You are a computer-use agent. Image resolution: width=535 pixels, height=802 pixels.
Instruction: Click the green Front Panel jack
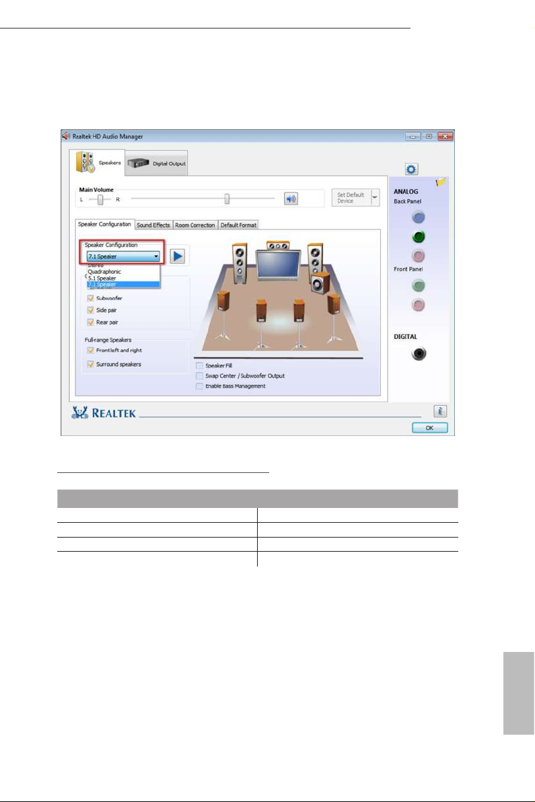(419, 285)
